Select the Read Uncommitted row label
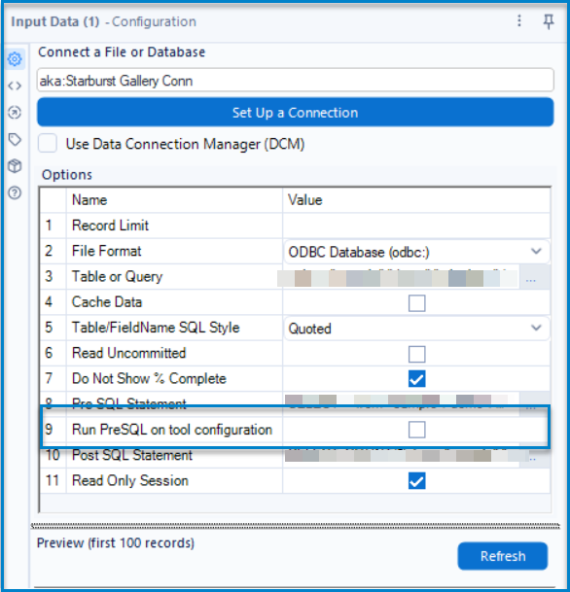This screenshot has width=570, height=592. [x=128, y=353]
